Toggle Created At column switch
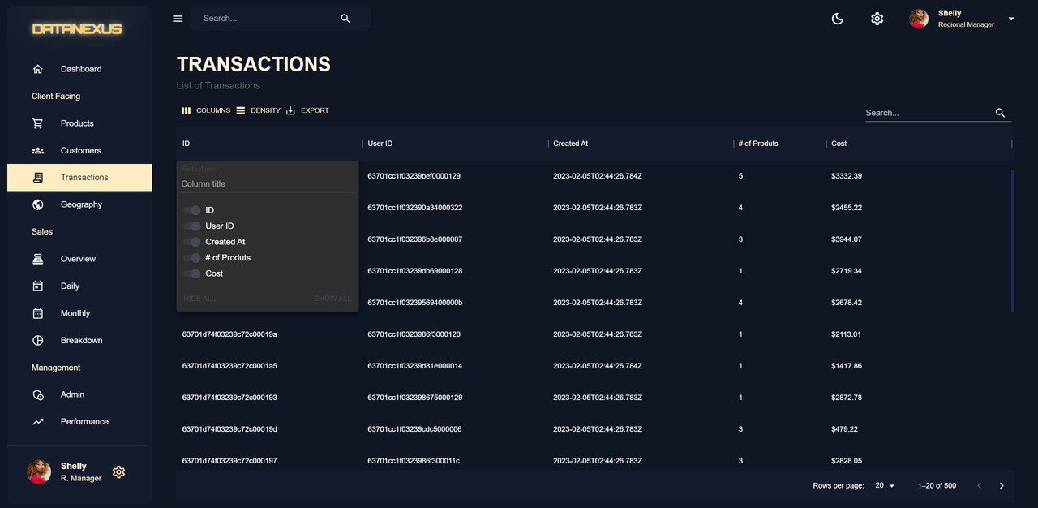This screenshot has height=508, width=1038. (192, 242)
